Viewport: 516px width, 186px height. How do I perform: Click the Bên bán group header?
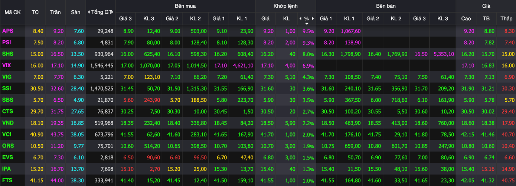click(x=386, y=6)
